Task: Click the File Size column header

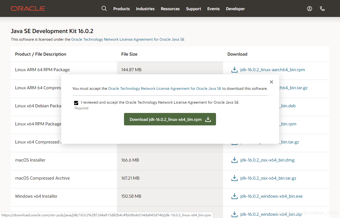Action: pos(129,54)
